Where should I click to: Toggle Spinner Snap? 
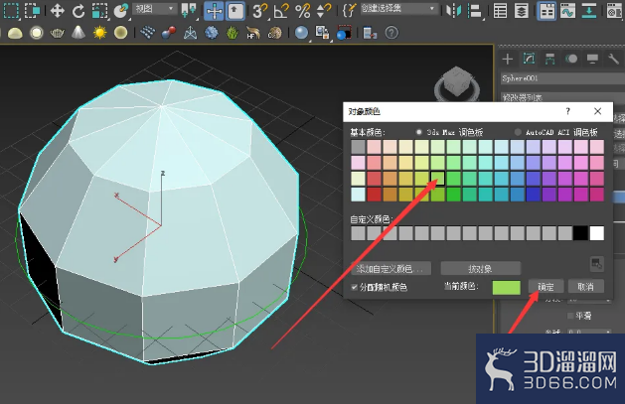[x=323, y=11]
